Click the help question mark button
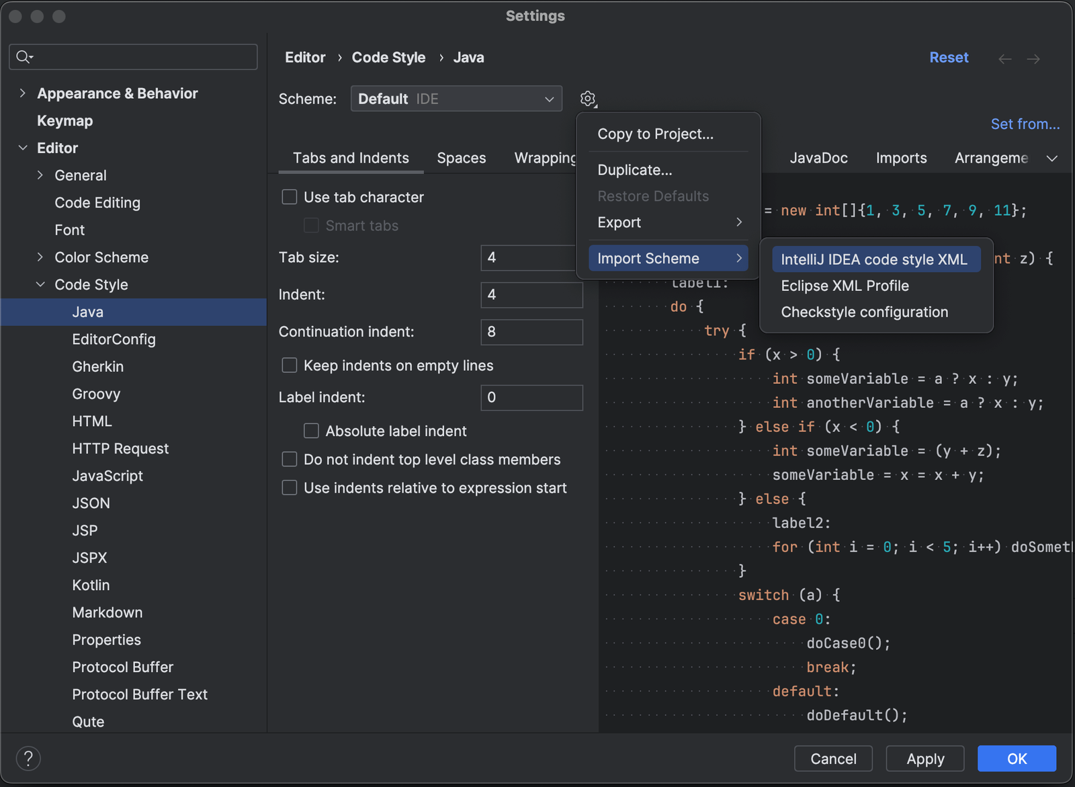Viewport: 1075px width, 787px height. 28,759
